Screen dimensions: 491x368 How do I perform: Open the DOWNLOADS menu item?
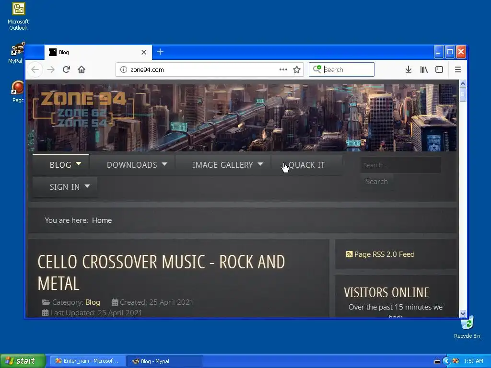pos(132,165)
